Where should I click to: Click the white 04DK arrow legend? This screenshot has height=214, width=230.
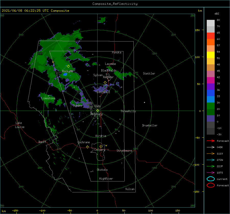coord(211,147)
